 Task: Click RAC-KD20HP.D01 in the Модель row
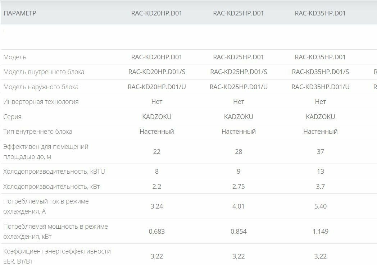(156, 57)
